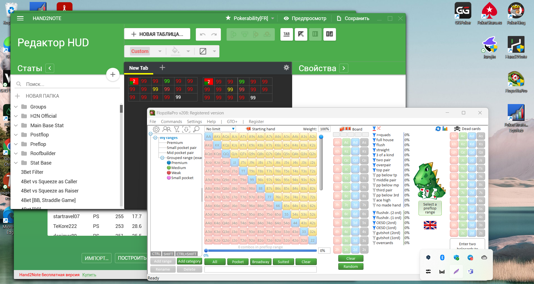Click the fill color bucket icon
Screen dimensions: 534x284
point(175,51)
